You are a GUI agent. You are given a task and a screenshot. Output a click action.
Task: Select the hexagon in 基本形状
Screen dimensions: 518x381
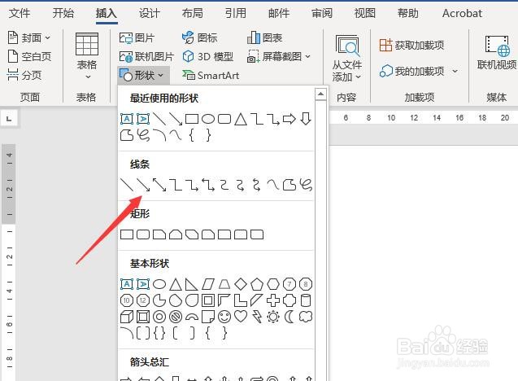[x=273, y=284]
